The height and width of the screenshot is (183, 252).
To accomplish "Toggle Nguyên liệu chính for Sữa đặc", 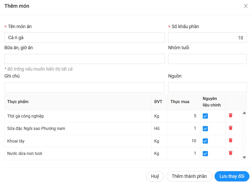I will coord(205,128).
